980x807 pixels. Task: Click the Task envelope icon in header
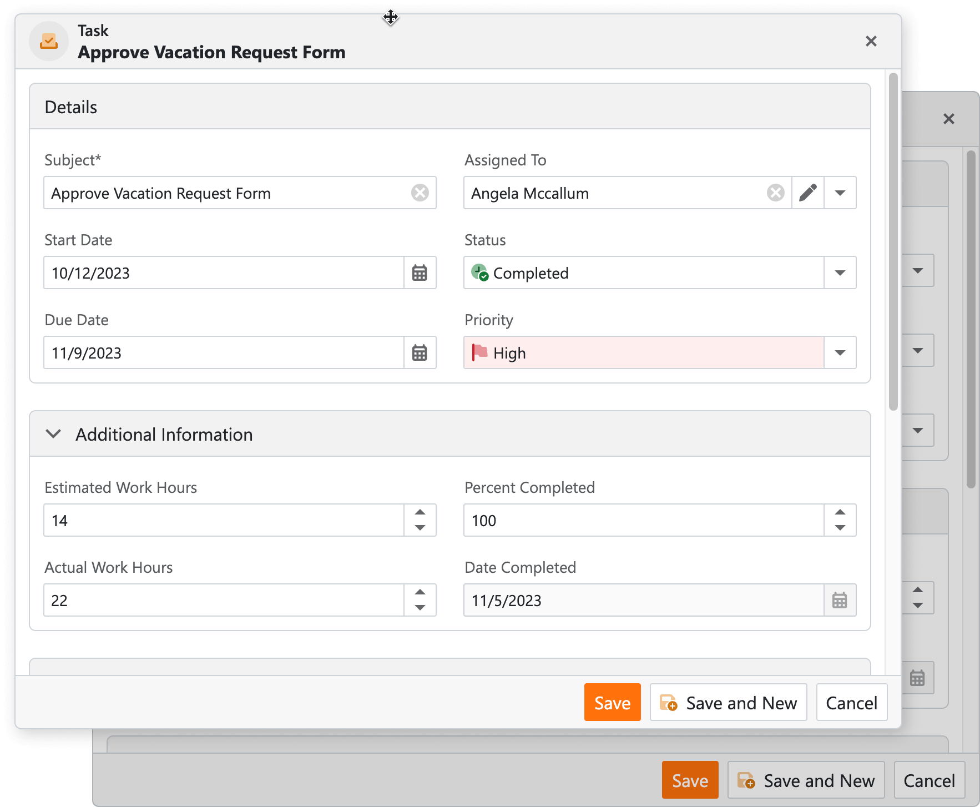[48, 41]
